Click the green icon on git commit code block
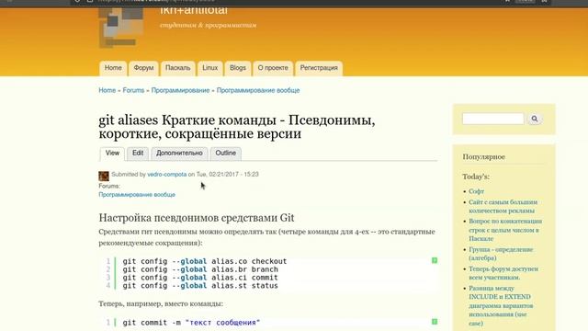Screen dimensions: 588x331 pyautogui.click(x=435, y=322)
